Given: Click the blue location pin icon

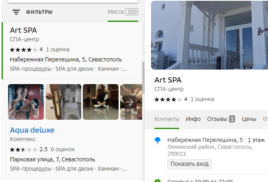Looking at the screenshot, I should 158,140.
